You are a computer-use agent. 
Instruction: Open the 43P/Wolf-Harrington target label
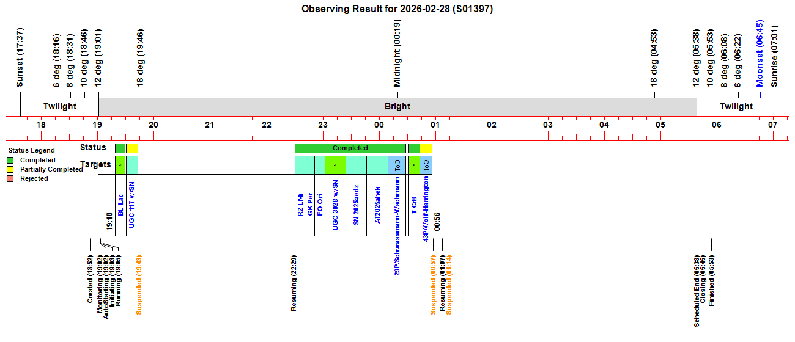point(426,209)
